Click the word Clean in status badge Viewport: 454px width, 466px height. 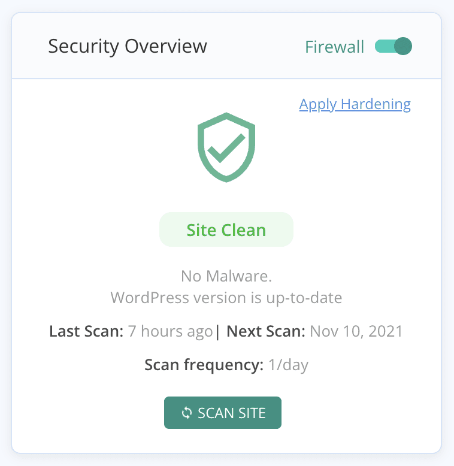tap(244, 230)
